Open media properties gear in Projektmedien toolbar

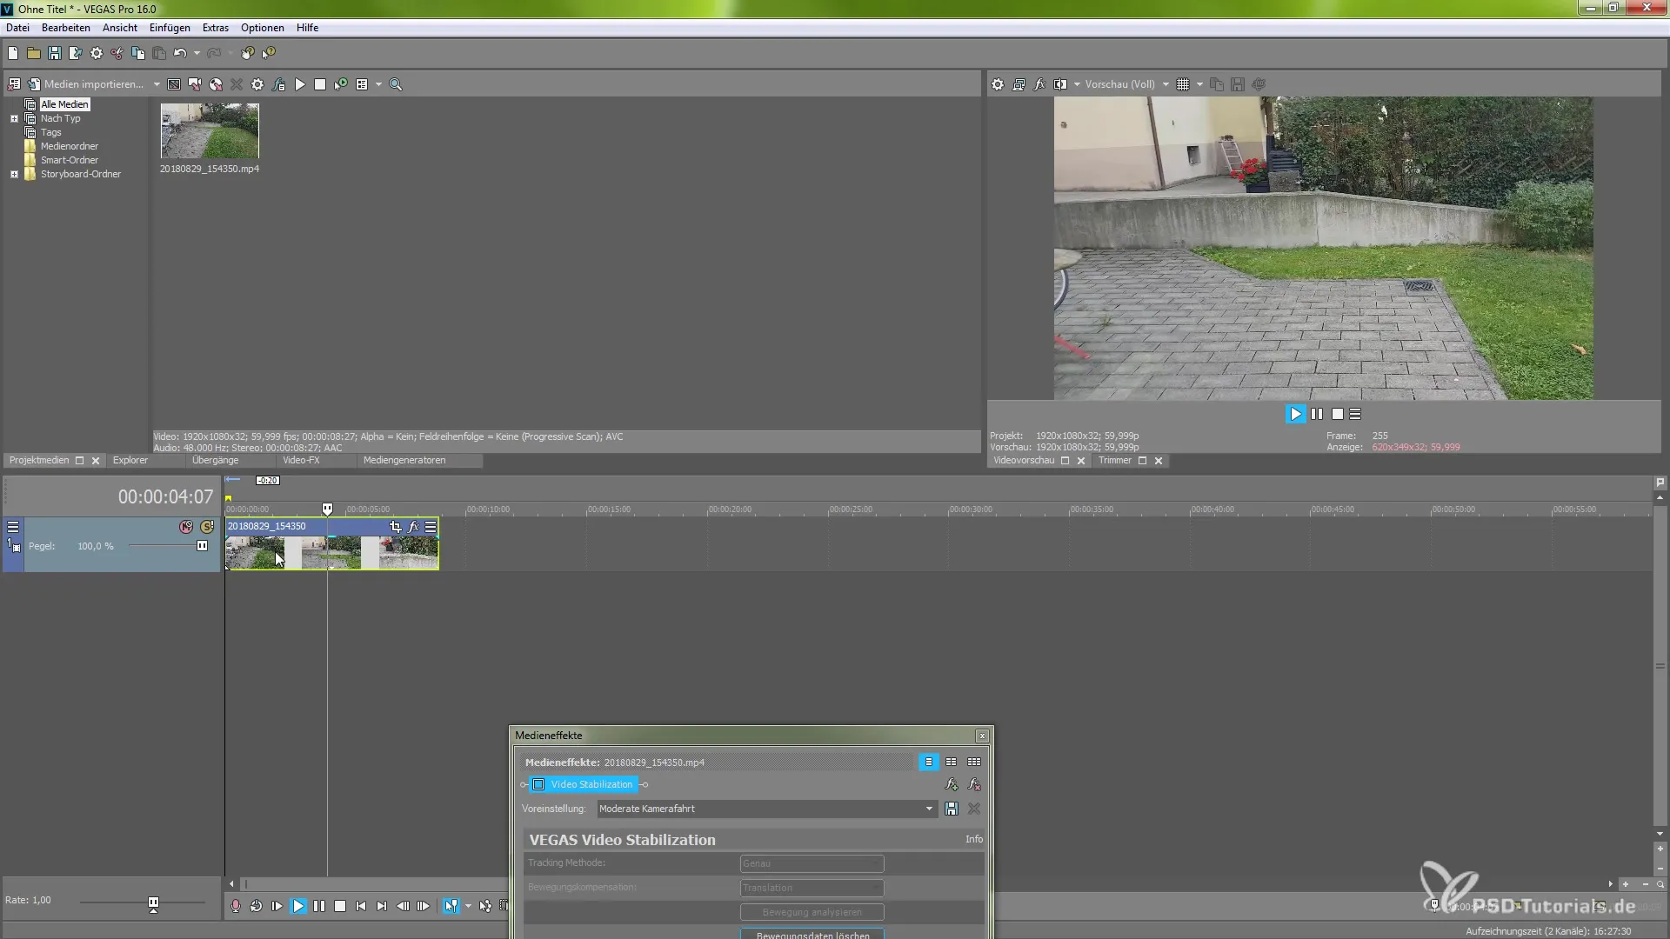click(x=257, y=84)
